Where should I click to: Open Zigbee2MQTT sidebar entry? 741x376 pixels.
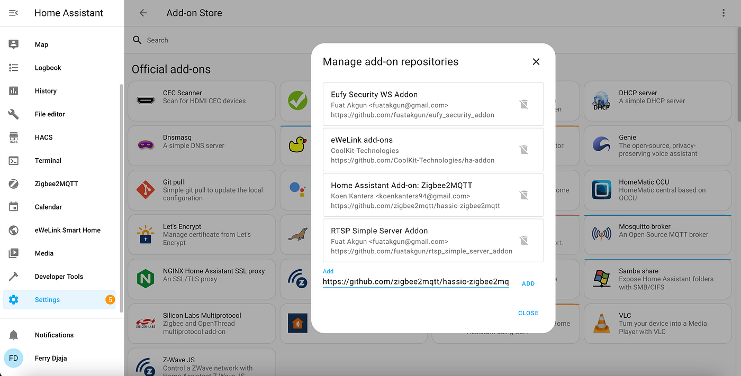(x=59, y=184)
